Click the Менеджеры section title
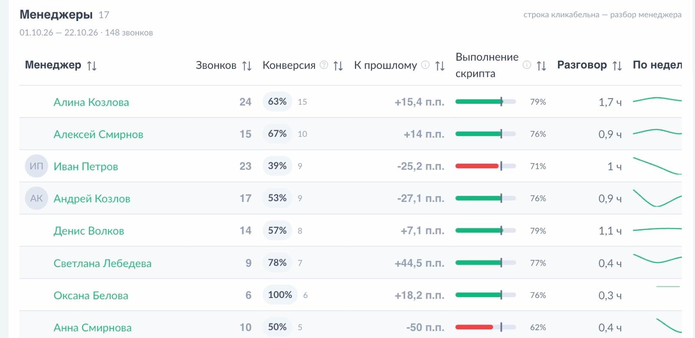Image resolution: width=695 pixels, height=338 pixels. click(56, 15)
